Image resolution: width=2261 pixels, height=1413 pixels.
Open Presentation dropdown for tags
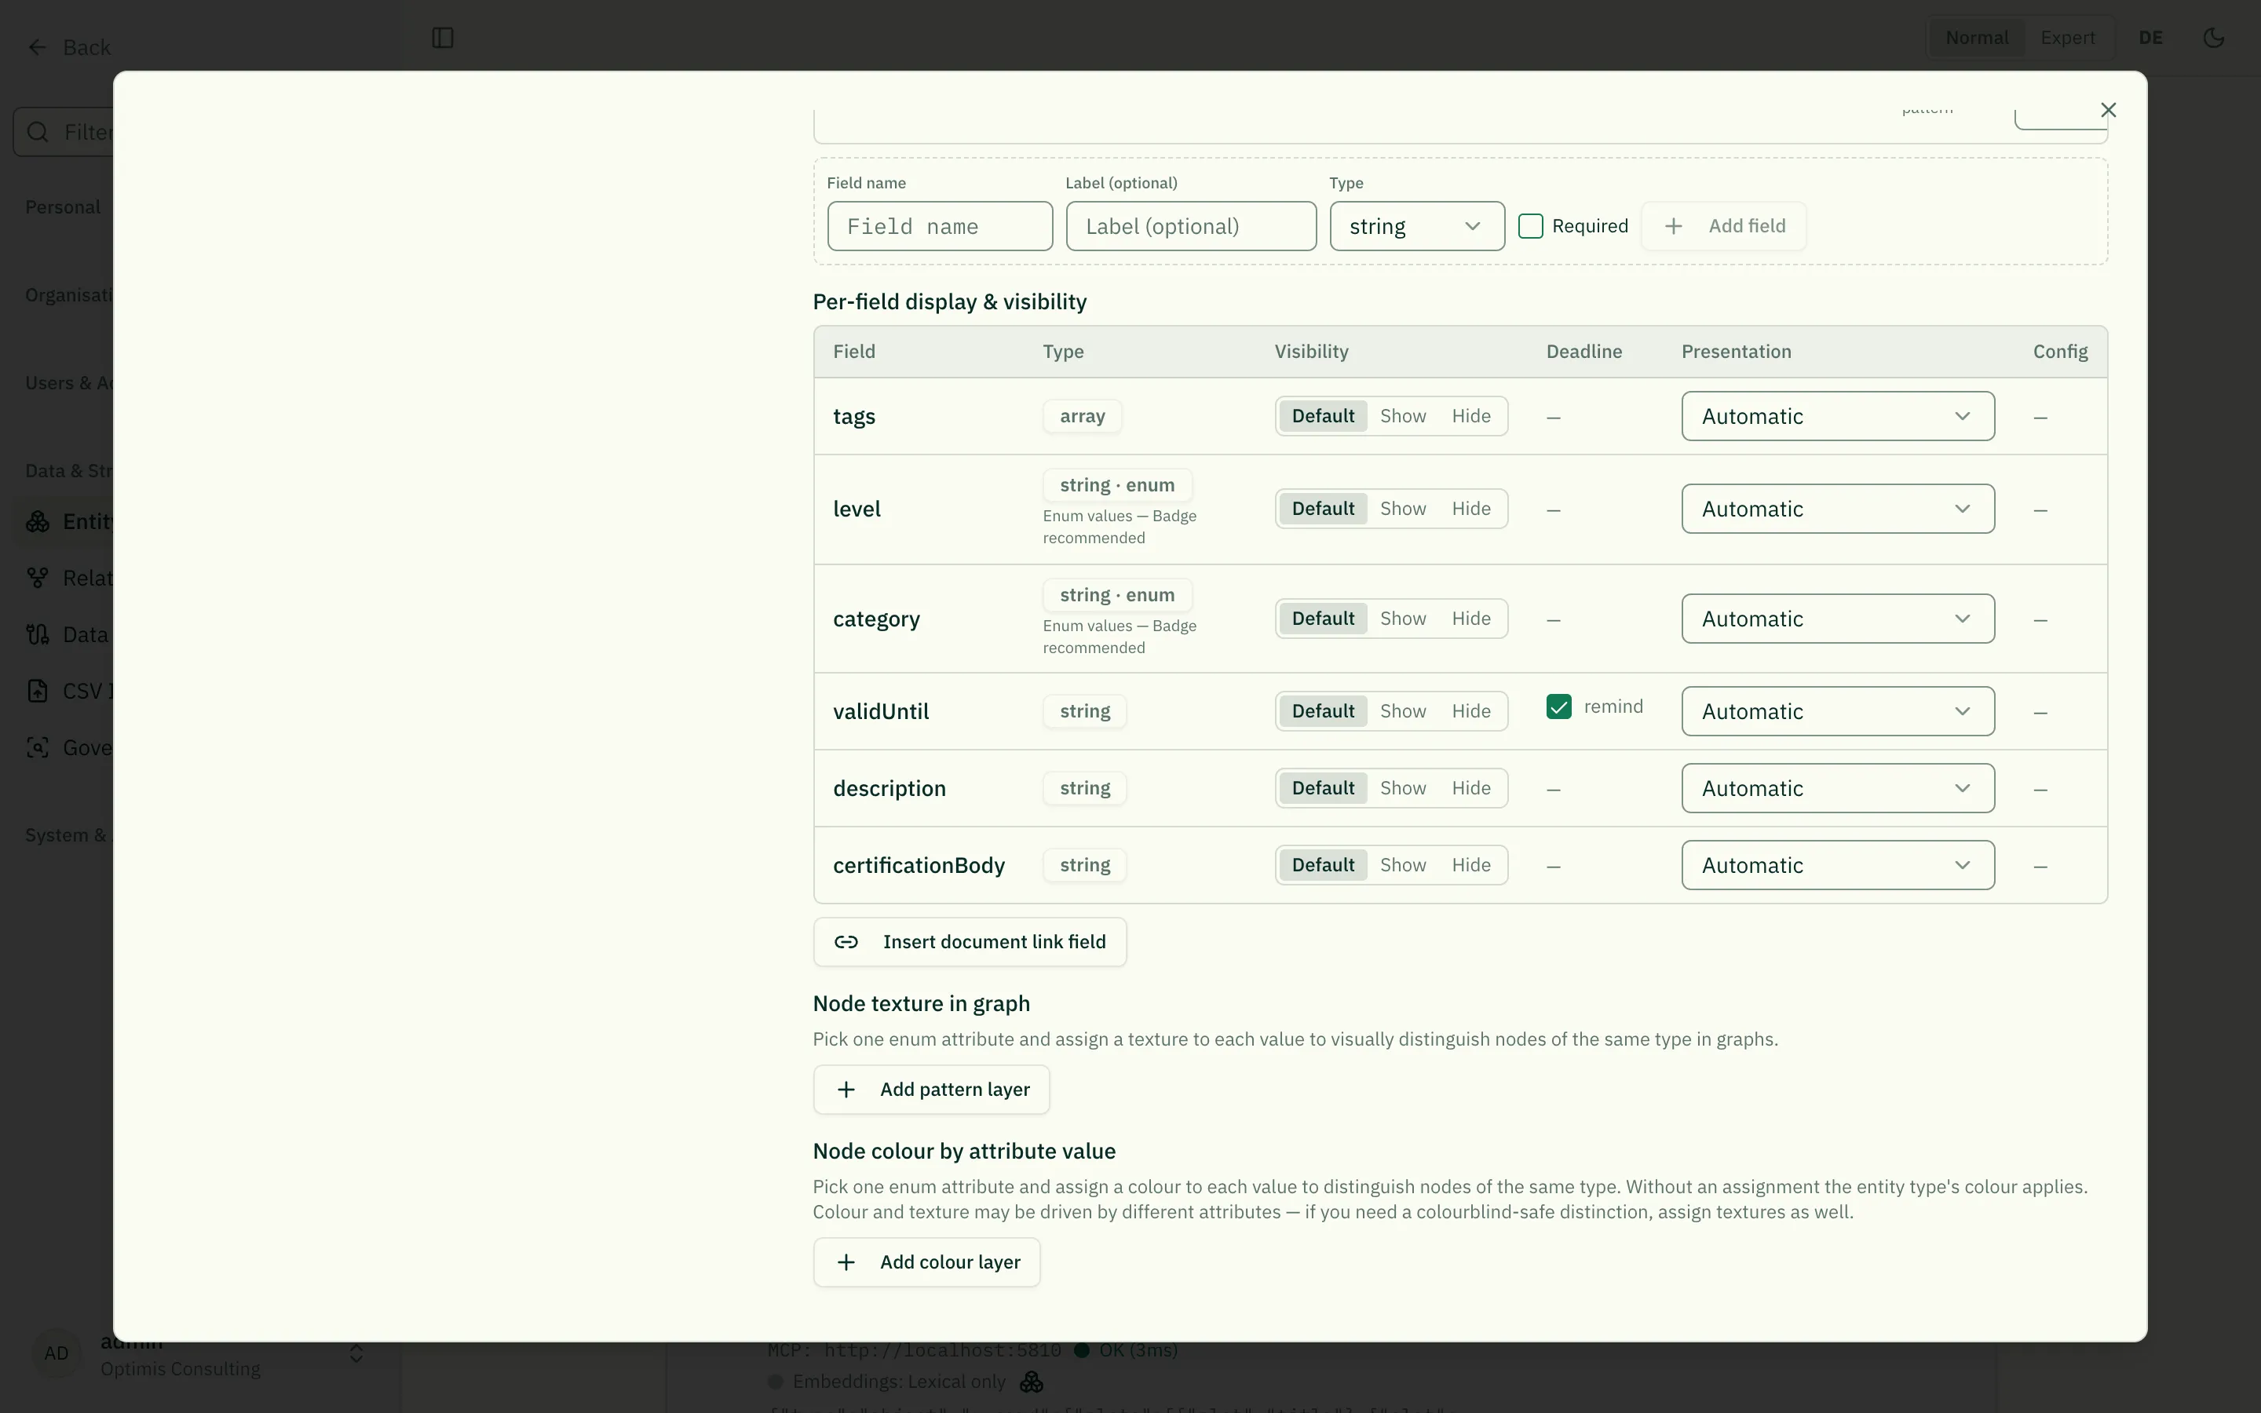coord(1838,416)
